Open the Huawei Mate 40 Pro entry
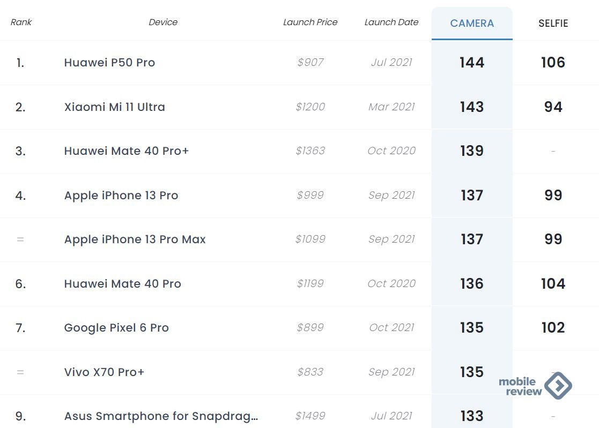 tap(123, 283)
